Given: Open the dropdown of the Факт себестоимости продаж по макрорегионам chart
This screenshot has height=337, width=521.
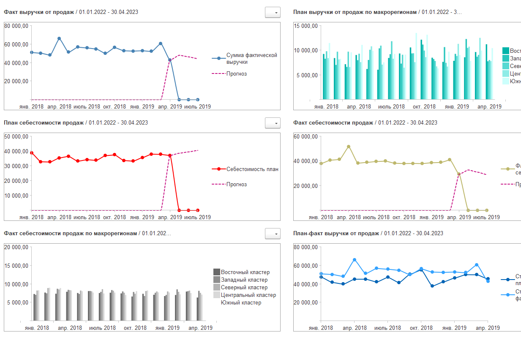Looking at the screenshot, I should [x=273, y=234].
